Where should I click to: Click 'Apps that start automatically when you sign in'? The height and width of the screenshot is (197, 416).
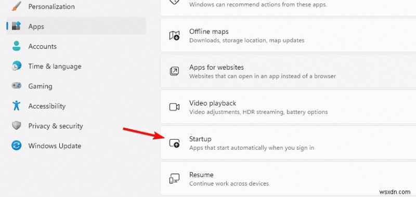pyautogui.click(x=252, y=148)
